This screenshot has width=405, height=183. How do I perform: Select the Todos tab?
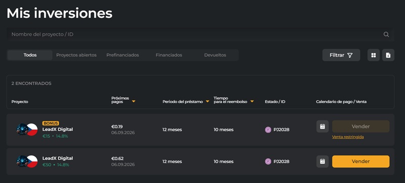click(x=30, y=55)
